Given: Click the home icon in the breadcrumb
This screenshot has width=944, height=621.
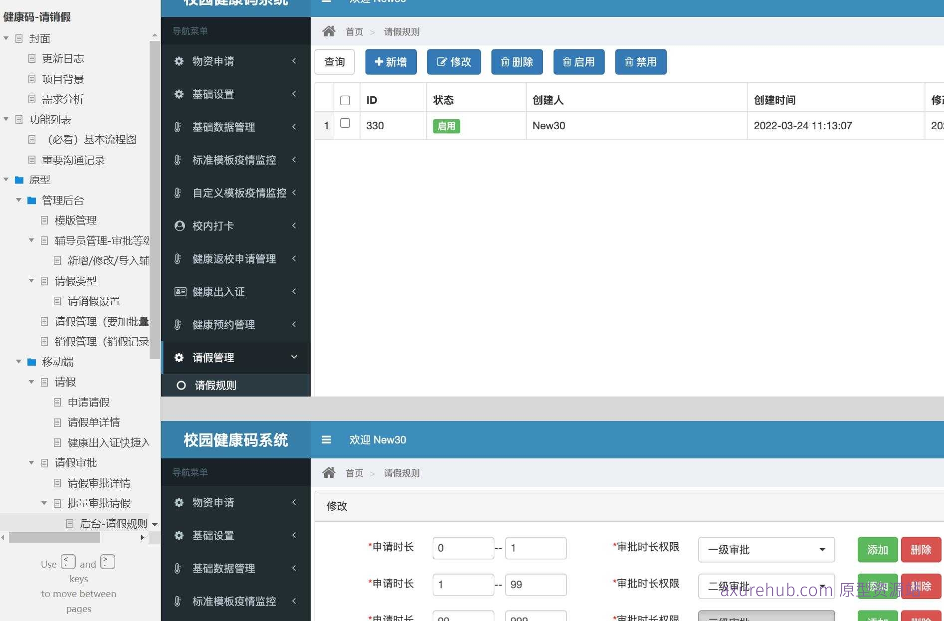Looking at the screenshot, I should (x=329, y=31).
